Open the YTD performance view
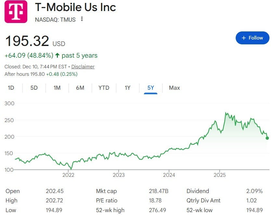275x217 pixels. point(104,88)
